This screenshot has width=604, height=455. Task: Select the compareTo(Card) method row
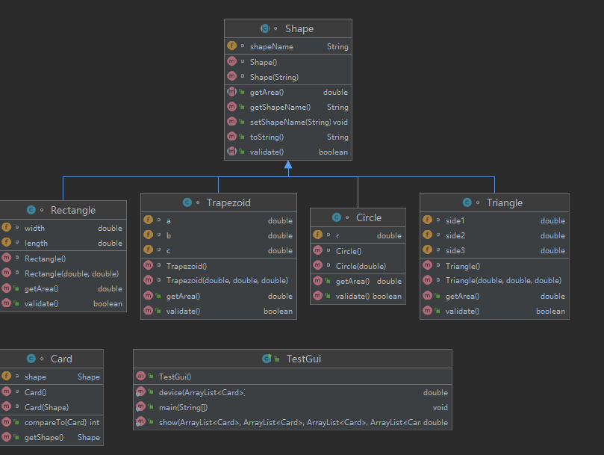coord(52,422)
